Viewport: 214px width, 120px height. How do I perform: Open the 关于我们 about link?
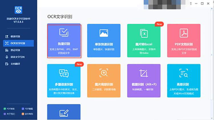[9, 114]
